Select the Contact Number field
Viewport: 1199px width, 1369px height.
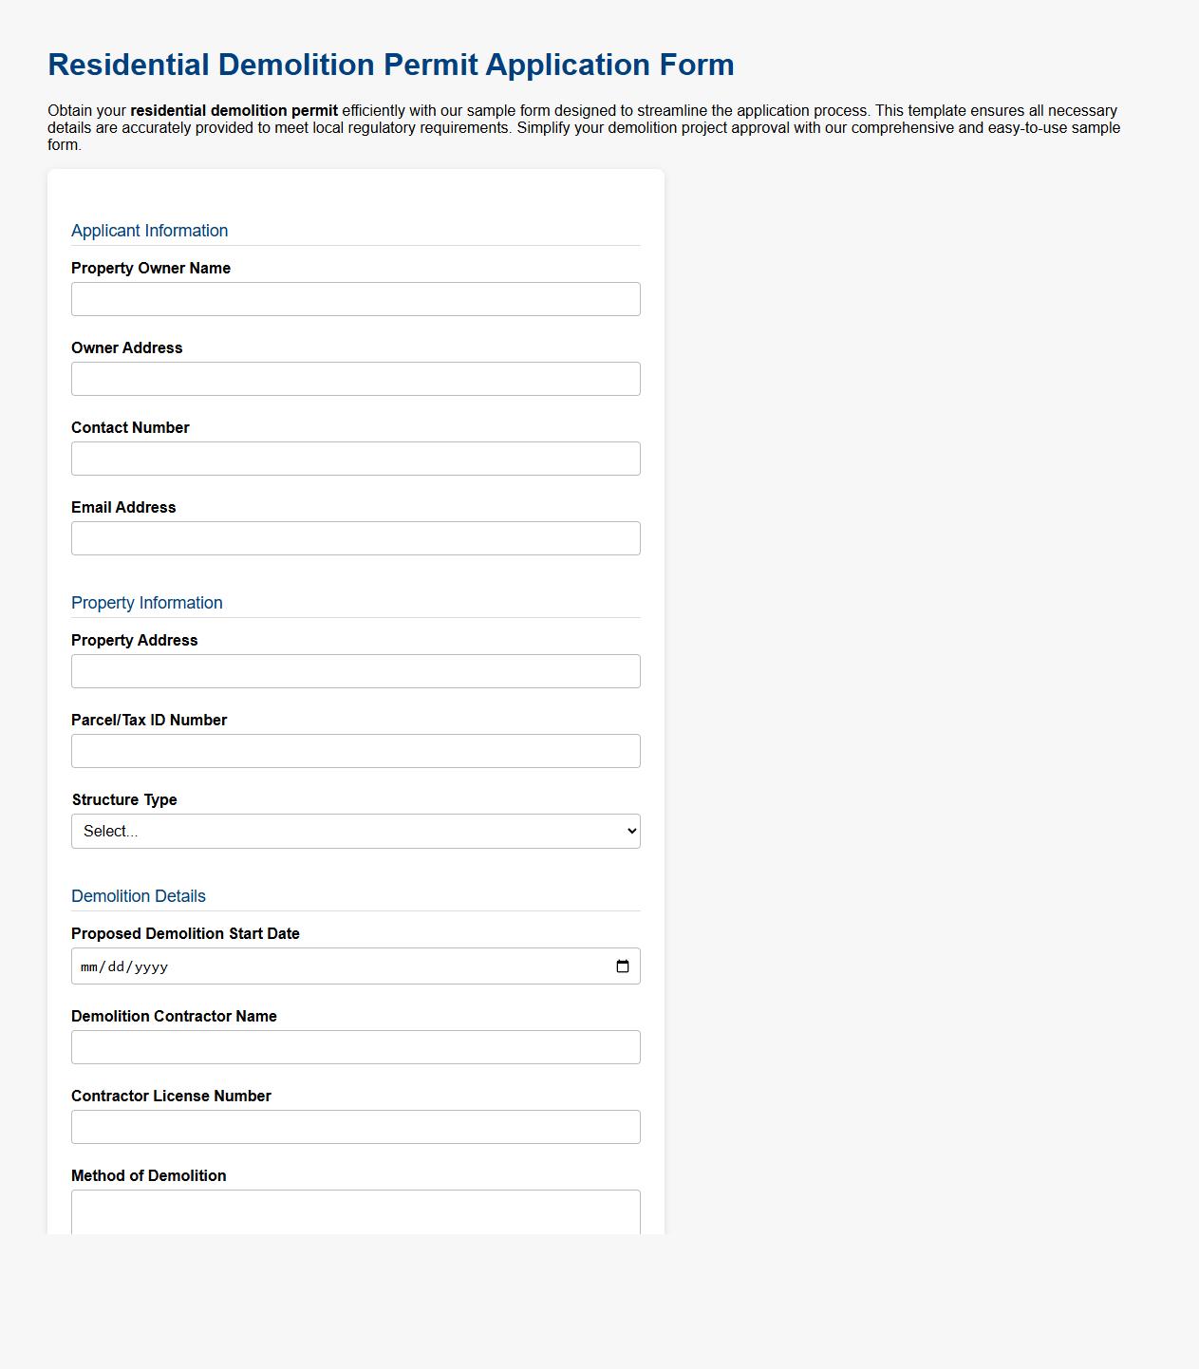[355, 459]
